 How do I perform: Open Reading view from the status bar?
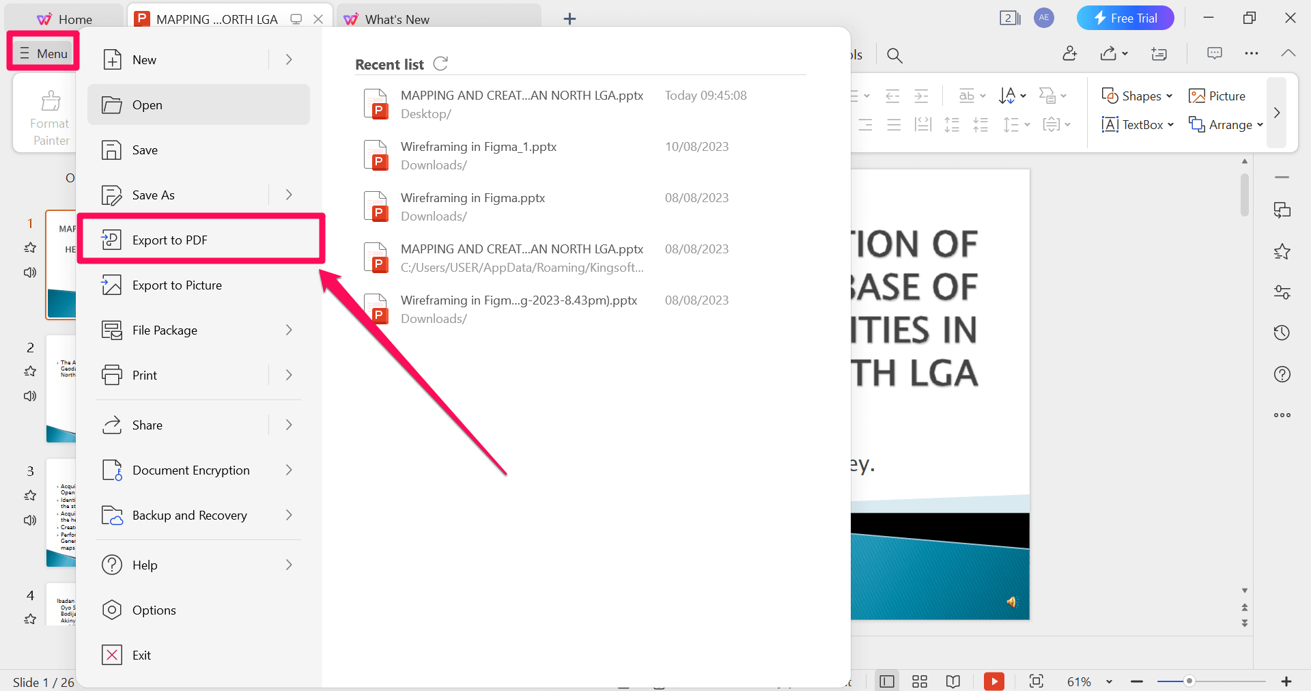(953, 681)
